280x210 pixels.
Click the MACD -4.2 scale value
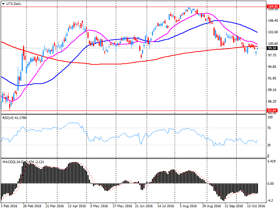(x=270, y=201)
